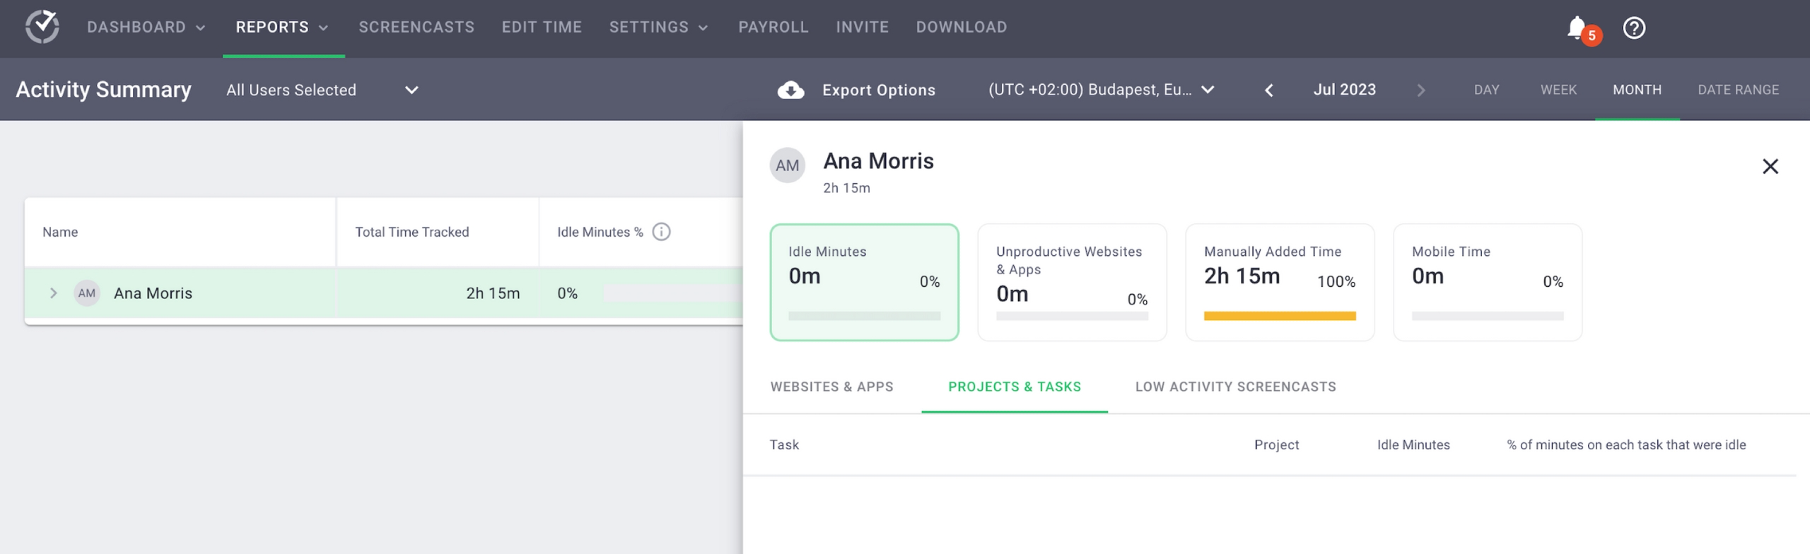Select Unproductive Websites & Apps card
1810x554 pixels.
point(1073,283)
